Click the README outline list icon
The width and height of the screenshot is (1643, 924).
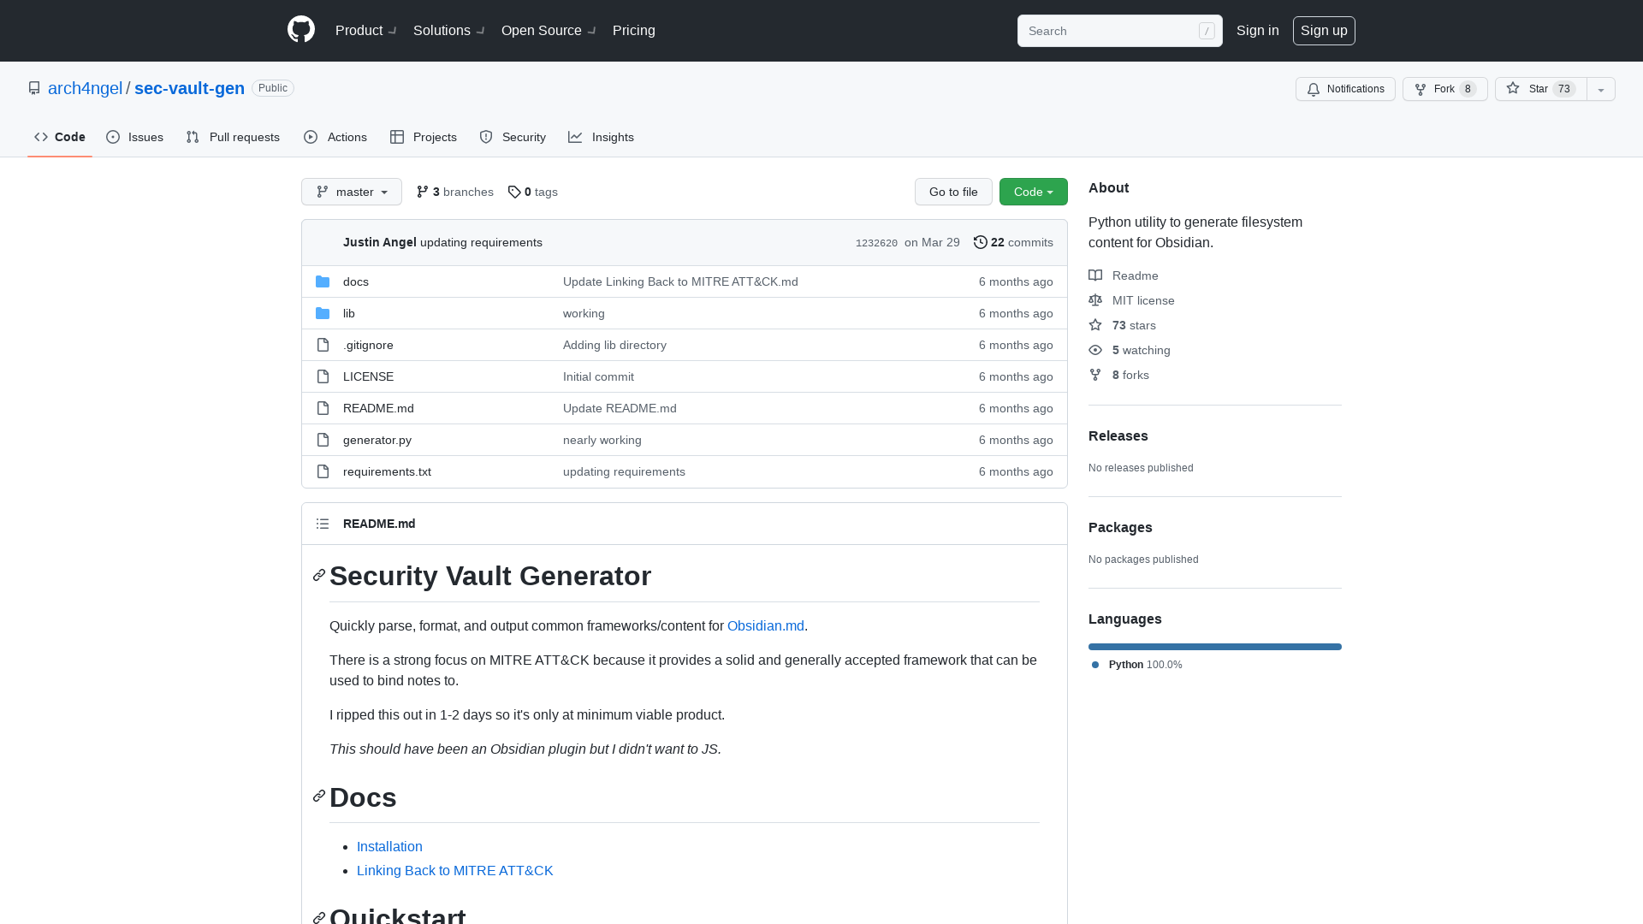pos(323,524)
